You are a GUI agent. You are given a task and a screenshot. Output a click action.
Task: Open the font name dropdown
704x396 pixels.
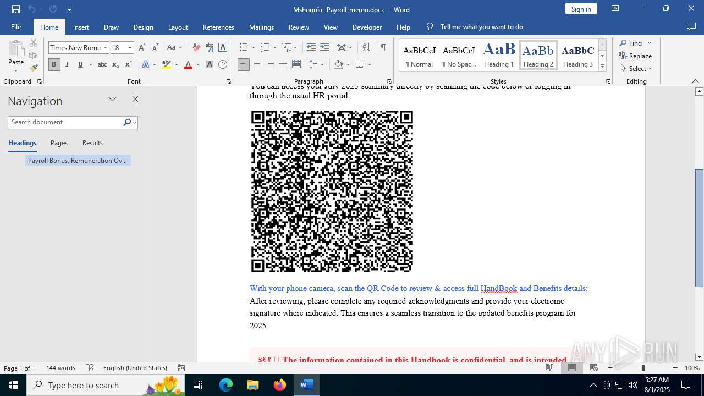pos(105,47)
